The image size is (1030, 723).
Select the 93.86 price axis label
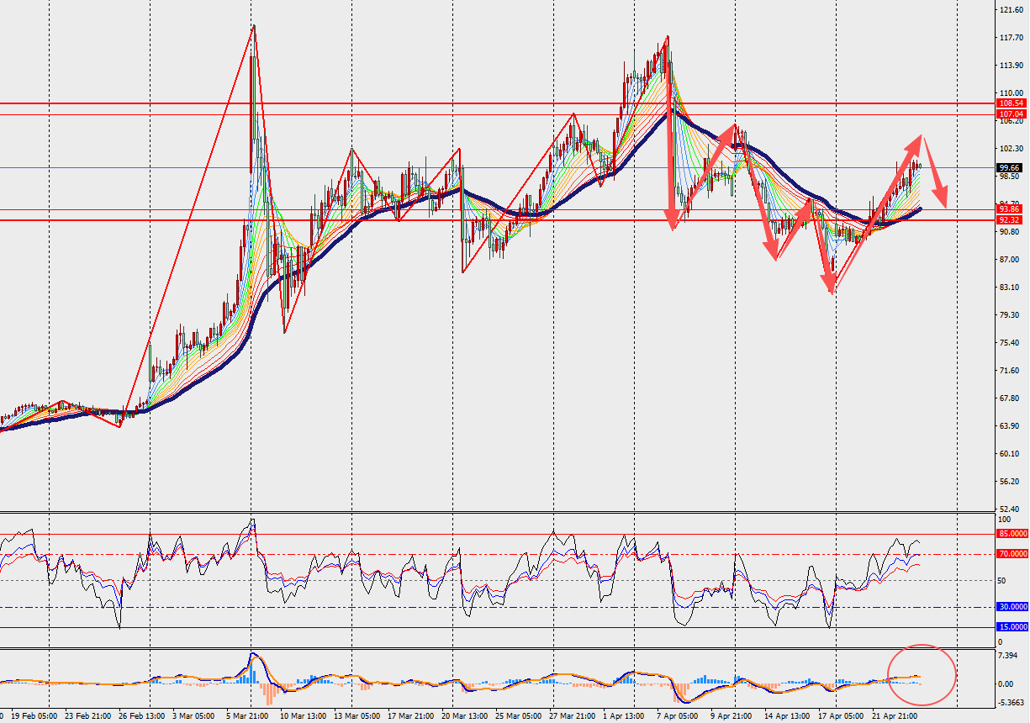1010,209
